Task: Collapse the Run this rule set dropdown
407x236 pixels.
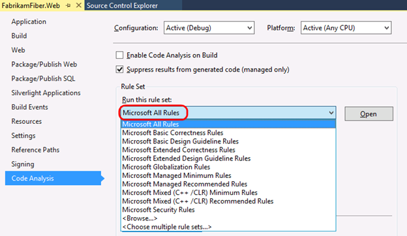Action: 331,113
